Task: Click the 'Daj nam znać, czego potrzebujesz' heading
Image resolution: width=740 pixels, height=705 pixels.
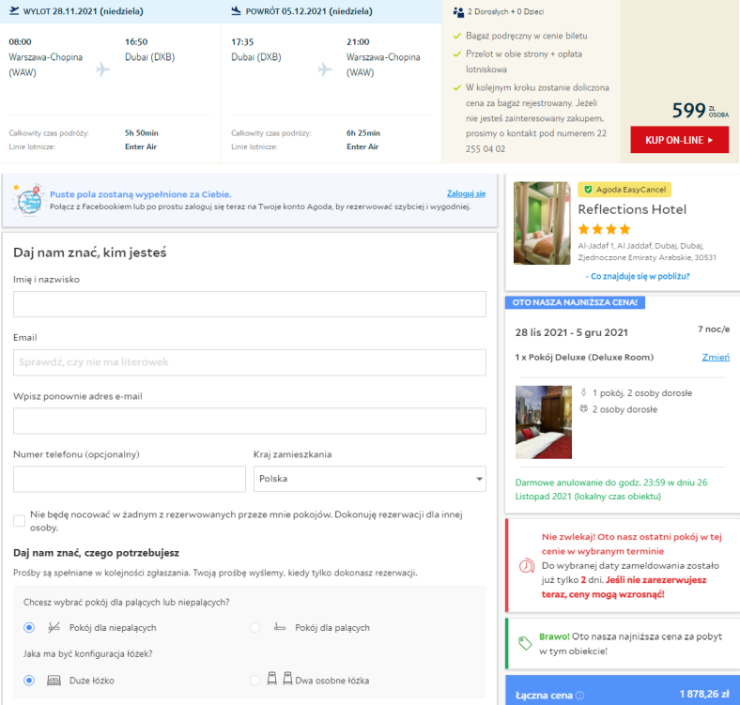Action: click(x=97, y=553)
